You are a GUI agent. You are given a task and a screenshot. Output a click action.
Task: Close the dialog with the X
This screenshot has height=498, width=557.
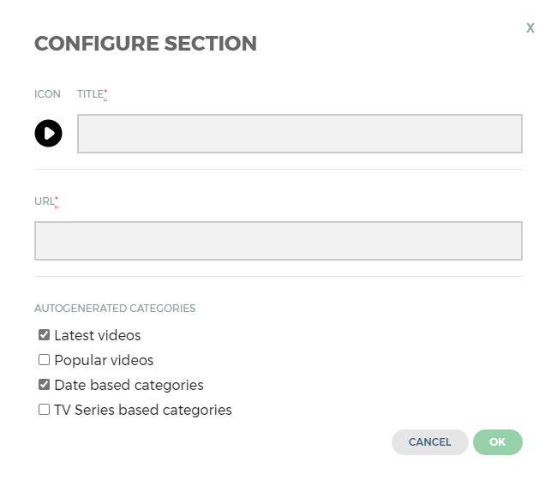point(530,28)
